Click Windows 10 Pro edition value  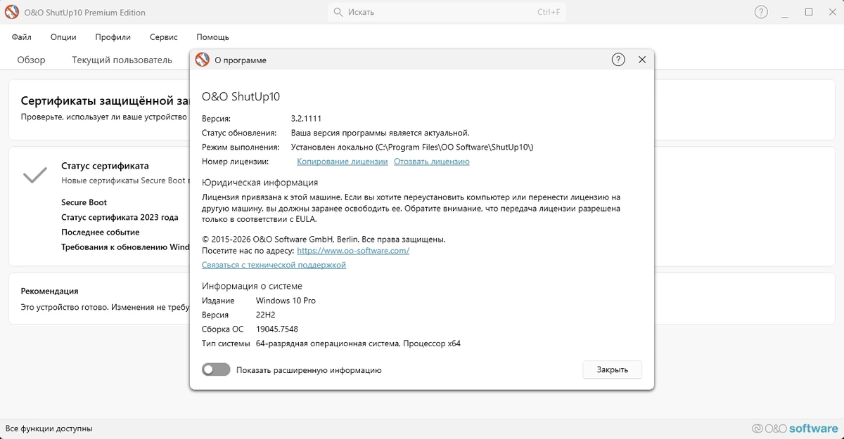pos(286,301)
